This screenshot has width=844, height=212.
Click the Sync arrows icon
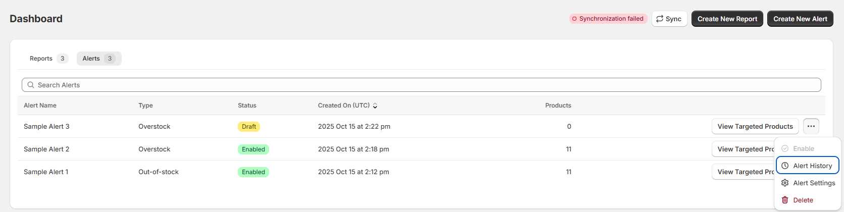pos(660,19)
